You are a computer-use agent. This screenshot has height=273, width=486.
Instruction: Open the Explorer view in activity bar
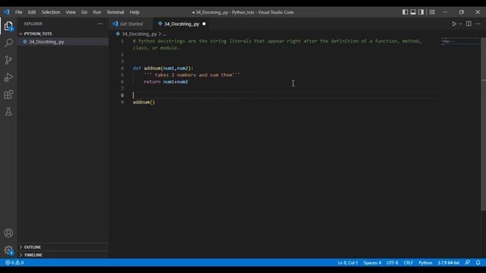pos(8,26)
